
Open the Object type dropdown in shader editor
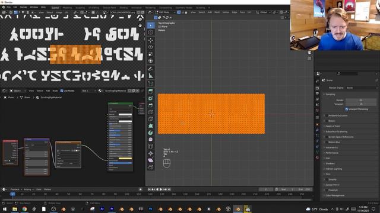[17, 91]
